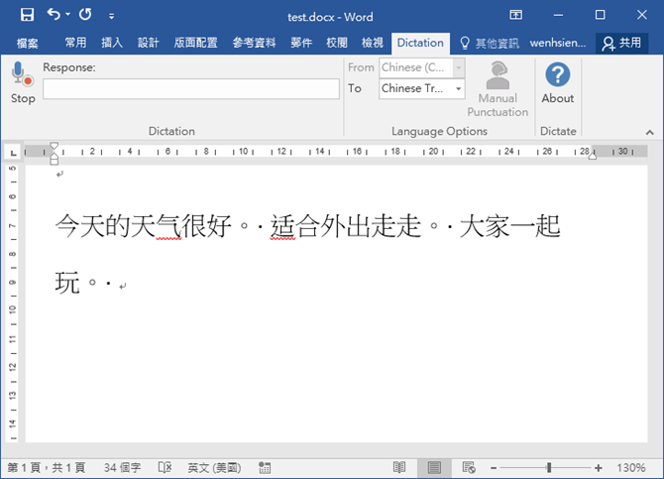This screenshot has height=479, width=664.
Task: Undo the last action
Action: coord(53,15)
